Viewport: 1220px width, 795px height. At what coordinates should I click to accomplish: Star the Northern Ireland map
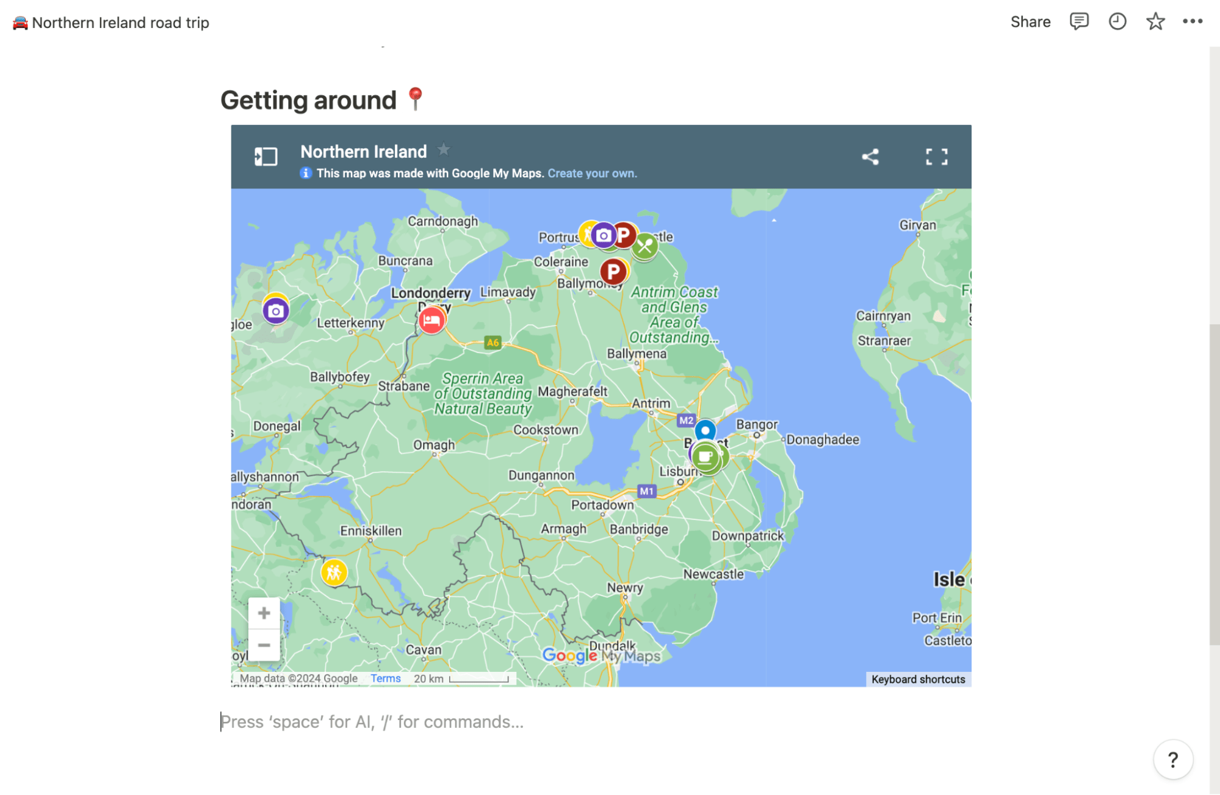[444, 149]
